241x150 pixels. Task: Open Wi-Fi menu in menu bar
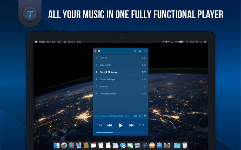click(187, 42)
